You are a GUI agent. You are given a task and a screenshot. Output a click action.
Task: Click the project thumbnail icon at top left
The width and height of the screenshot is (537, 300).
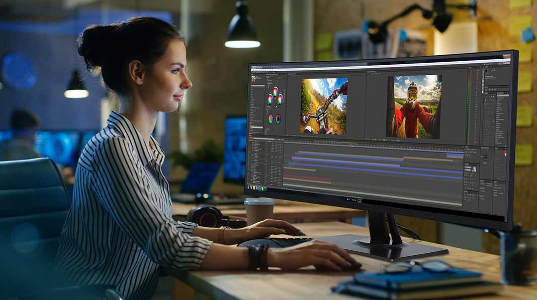click(x=254, y=79)
